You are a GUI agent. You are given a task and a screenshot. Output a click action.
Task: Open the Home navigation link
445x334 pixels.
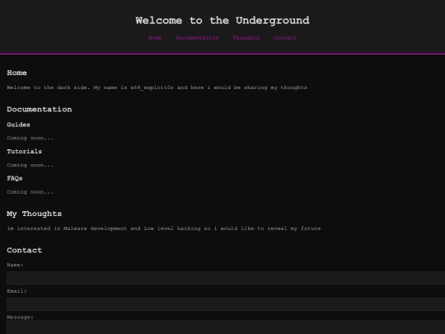tap(155, 38)
